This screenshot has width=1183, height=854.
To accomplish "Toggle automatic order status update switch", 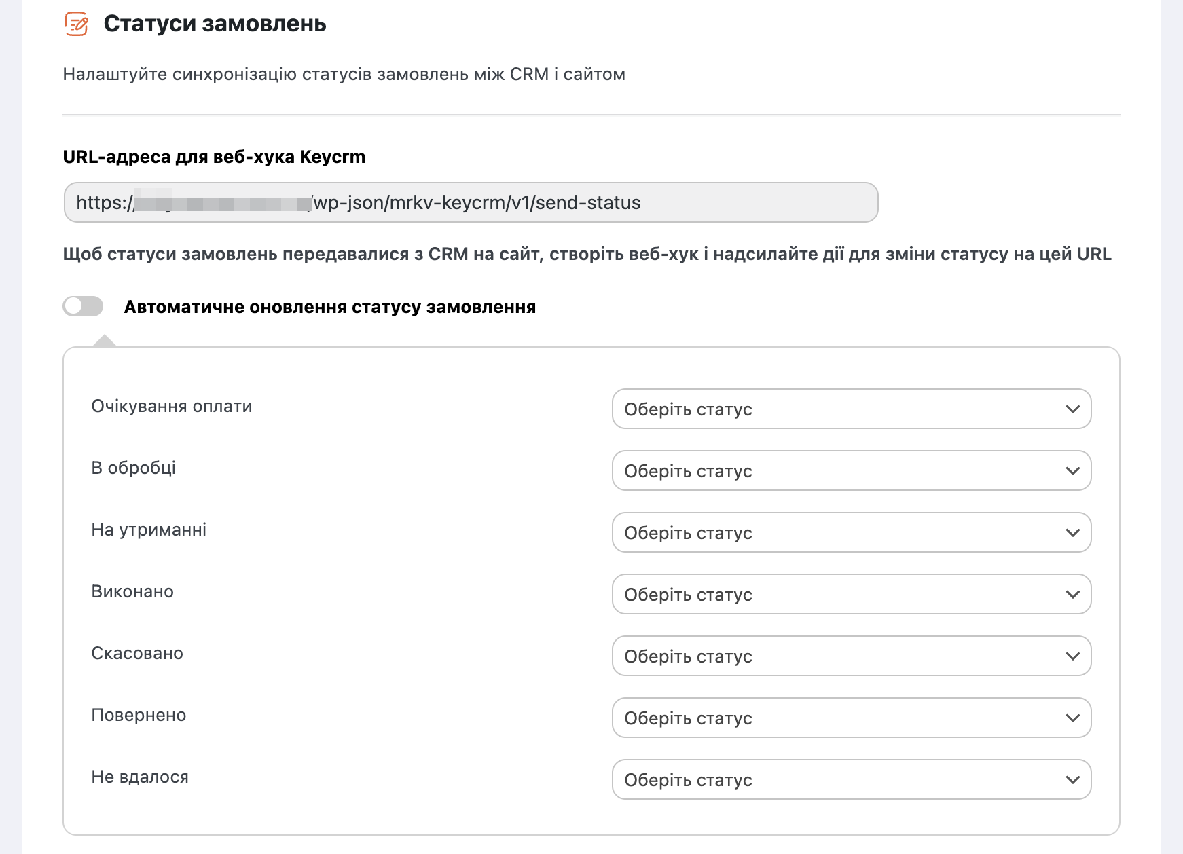I will (83, 306).
